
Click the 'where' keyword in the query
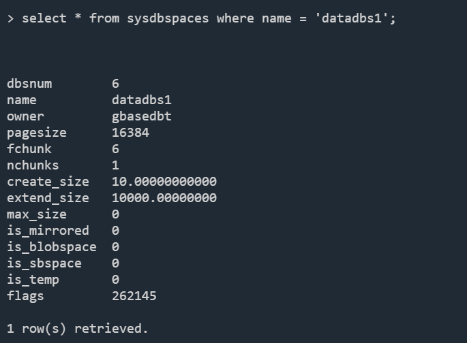click(x=235, y=18)
